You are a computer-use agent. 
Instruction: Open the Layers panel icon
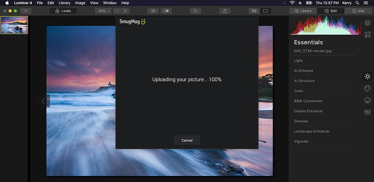click(x=367, y=23)
